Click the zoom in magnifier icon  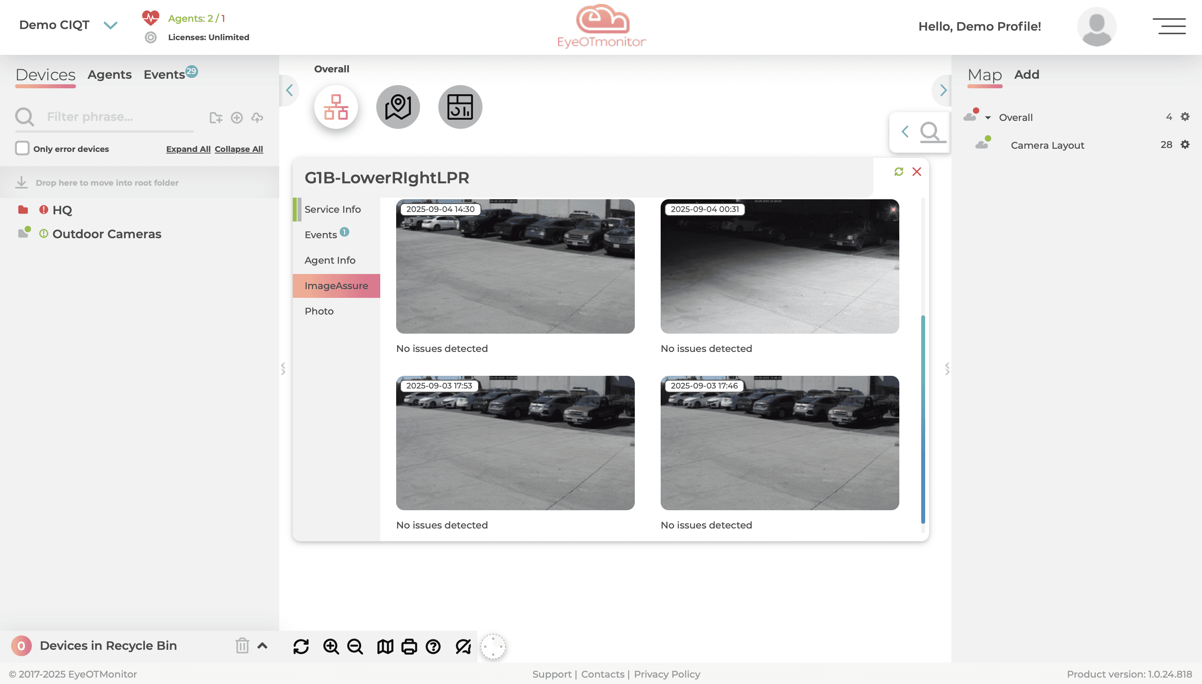tap(331, 646)
